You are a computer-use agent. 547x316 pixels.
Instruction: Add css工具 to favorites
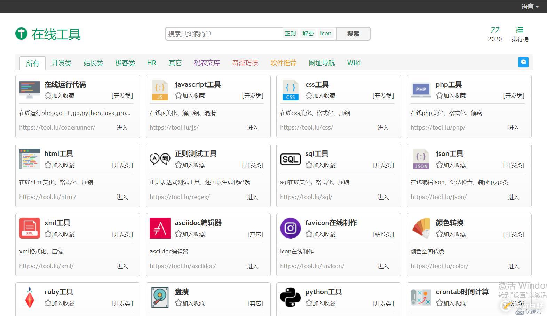click(320, 95)
